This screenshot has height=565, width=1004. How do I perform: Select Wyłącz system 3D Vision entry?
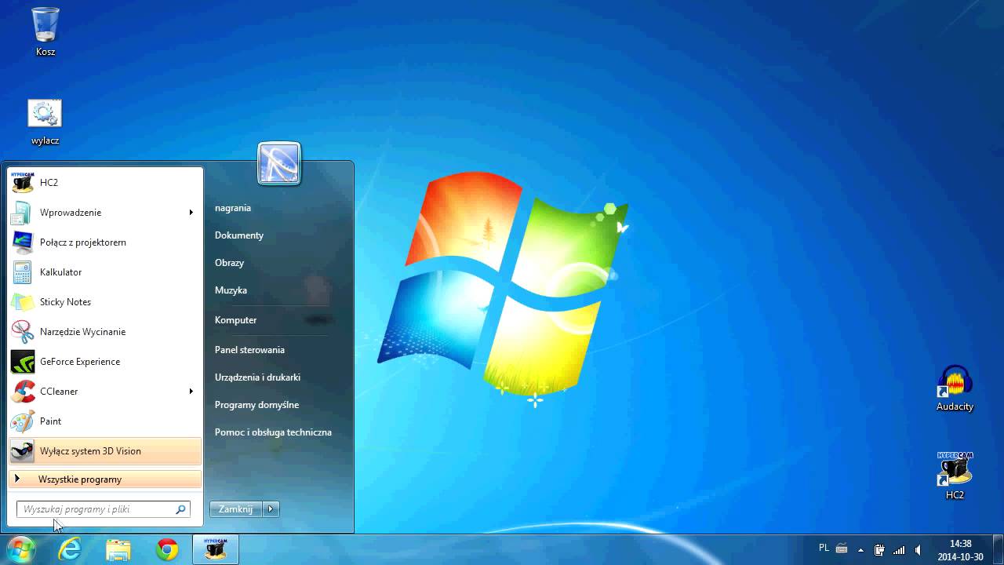[105, 451]
